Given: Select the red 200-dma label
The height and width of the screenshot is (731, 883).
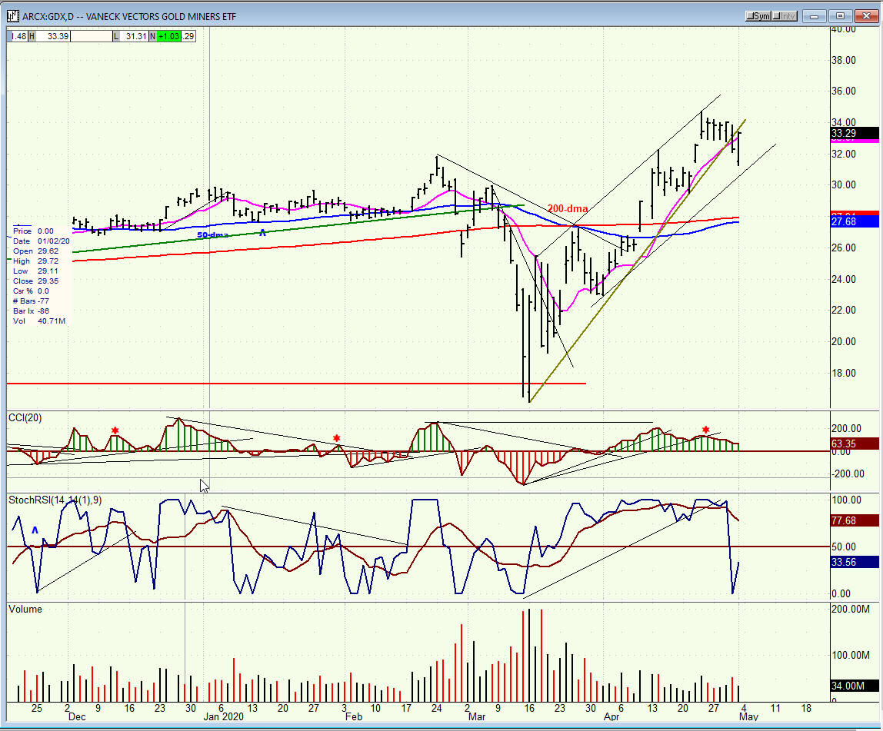Looking at the screenshot, I should pyautogui.click(x=568, y=209).
